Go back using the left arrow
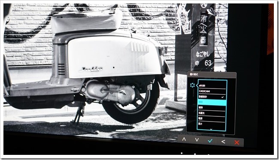279x160 pixels. pyautogui.click(x=223, y=142)
